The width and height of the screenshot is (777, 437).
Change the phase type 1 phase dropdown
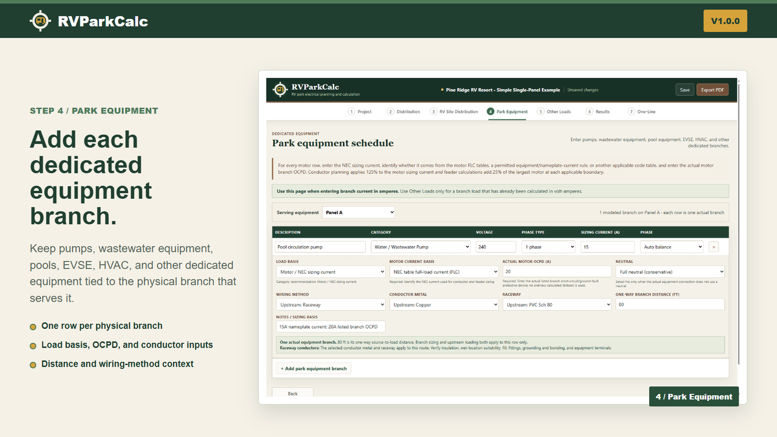tap(548, 247)
